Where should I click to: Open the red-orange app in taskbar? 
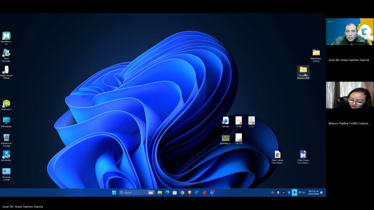[205, 192]
